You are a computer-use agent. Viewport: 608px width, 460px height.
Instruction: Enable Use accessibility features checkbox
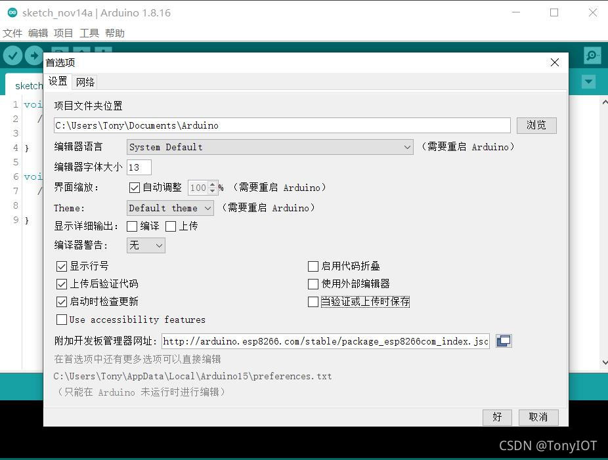pos(62,320)
